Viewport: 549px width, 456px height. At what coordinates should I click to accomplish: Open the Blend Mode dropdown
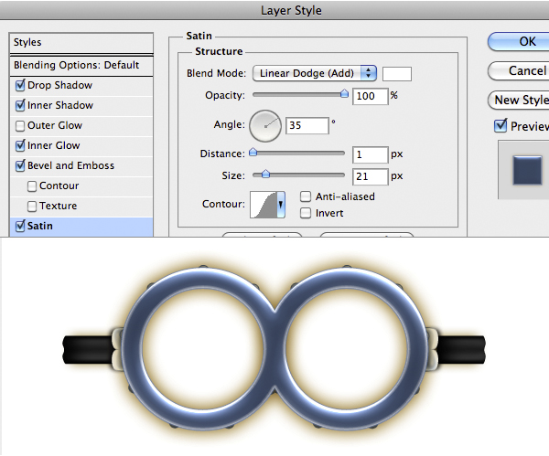316,73
